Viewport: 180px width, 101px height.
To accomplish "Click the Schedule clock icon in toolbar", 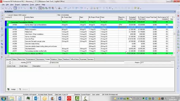I will [x=94, y=8].
